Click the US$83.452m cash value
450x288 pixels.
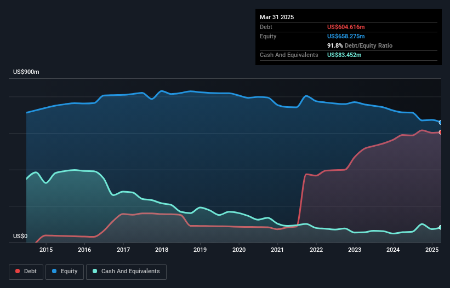tap(344, 55)
